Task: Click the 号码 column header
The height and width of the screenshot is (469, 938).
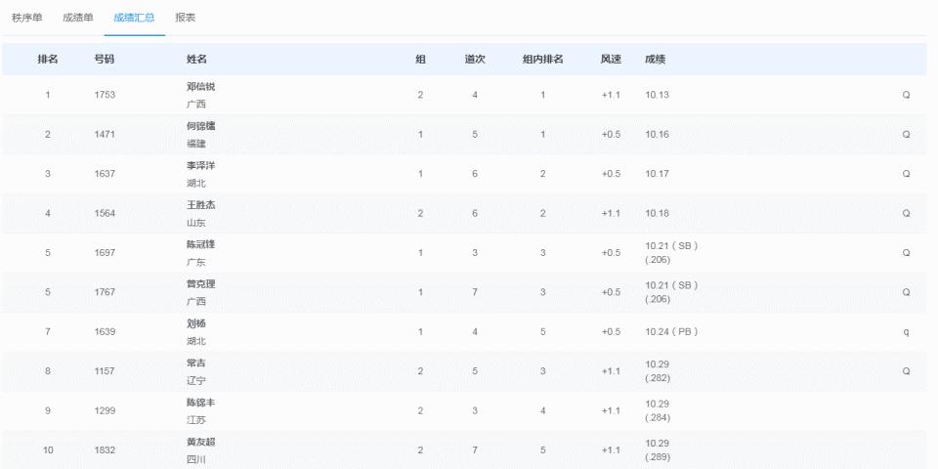Action: tap(105, 60)
